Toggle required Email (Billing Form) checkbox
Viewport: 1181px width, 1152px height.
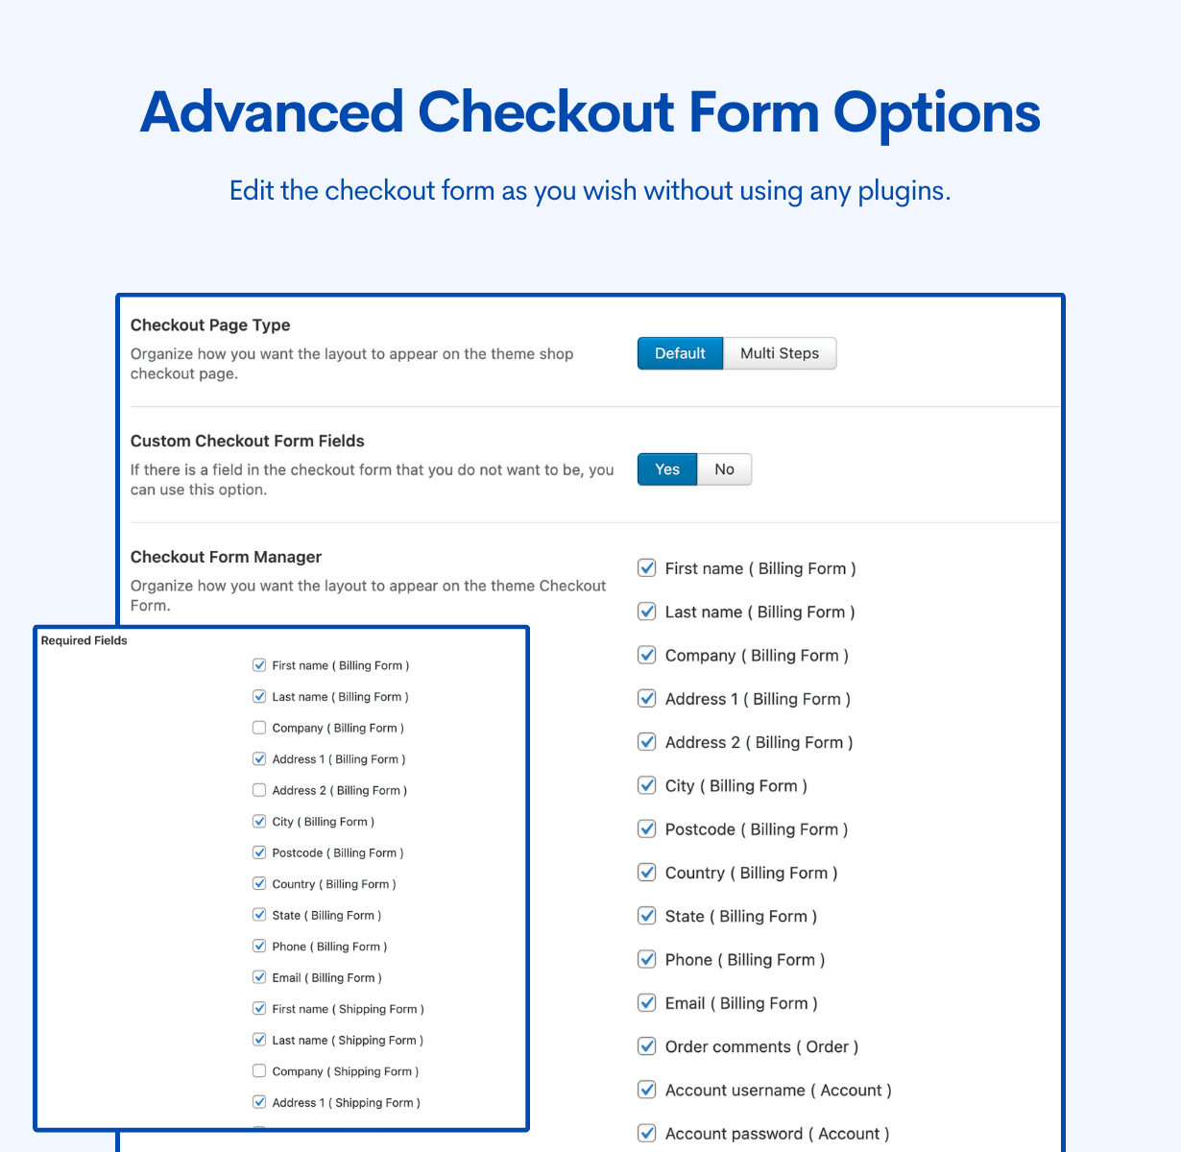click(x=259, y=977)
